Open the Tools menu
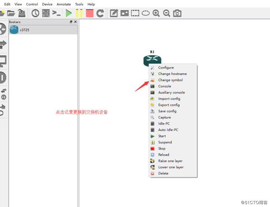The image size is (270, 207). [x=79, y=4]
